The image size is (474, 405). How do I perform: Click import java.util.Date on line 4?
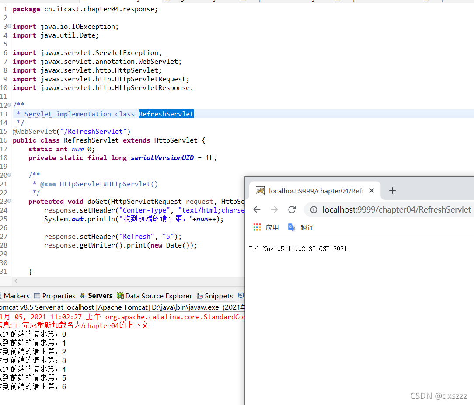pos(56,35)
